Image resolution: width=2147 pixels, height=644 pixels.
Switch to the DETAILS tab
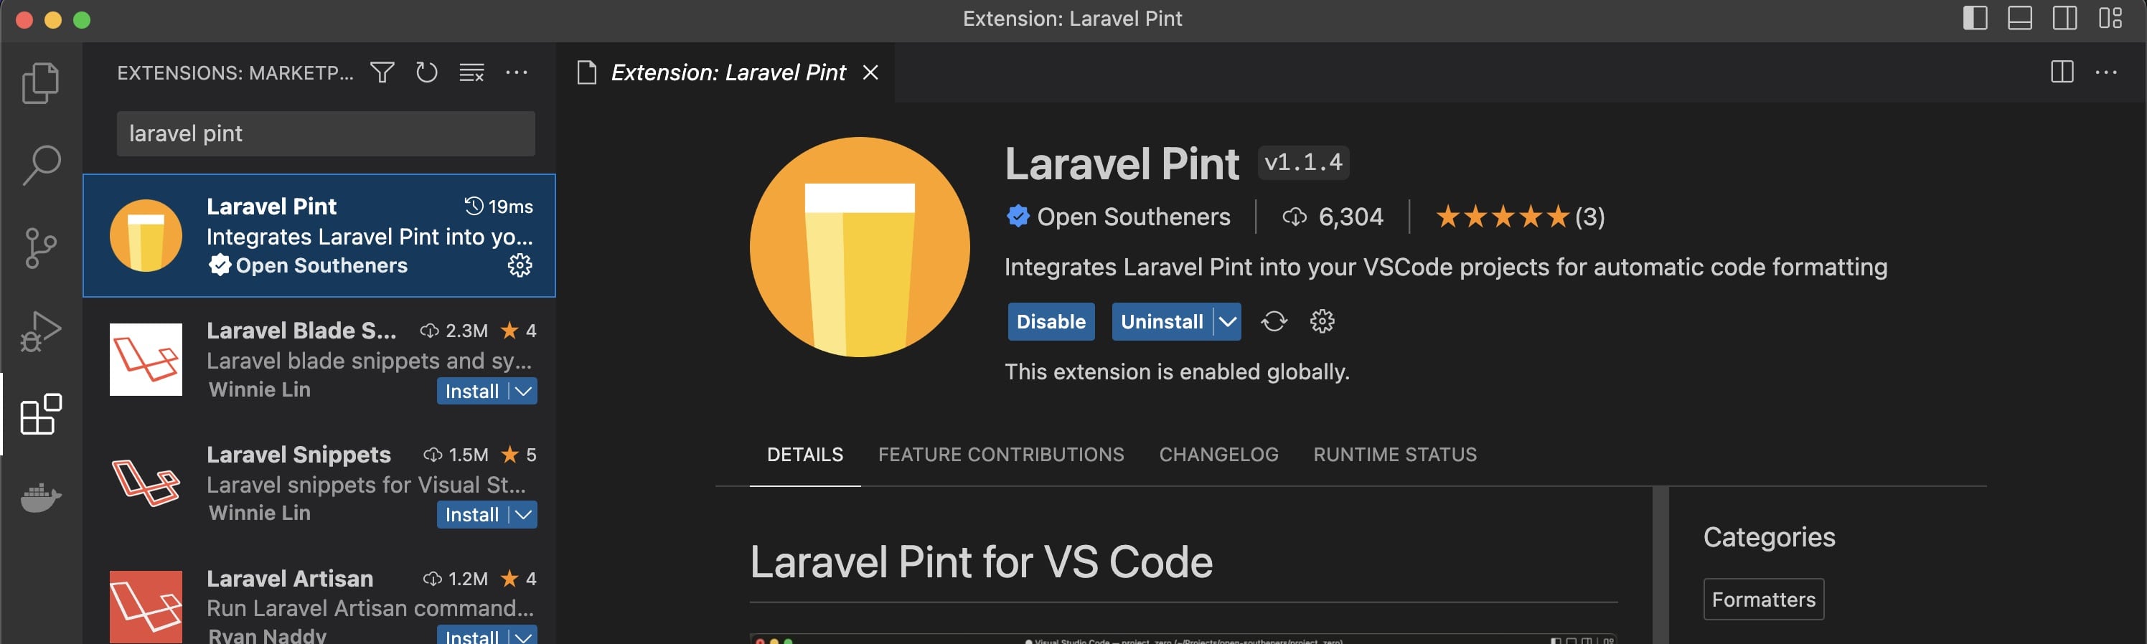805,455
